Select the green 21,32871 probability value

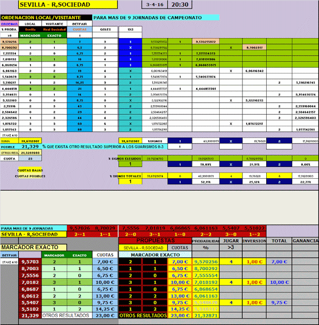pos(205,315)
